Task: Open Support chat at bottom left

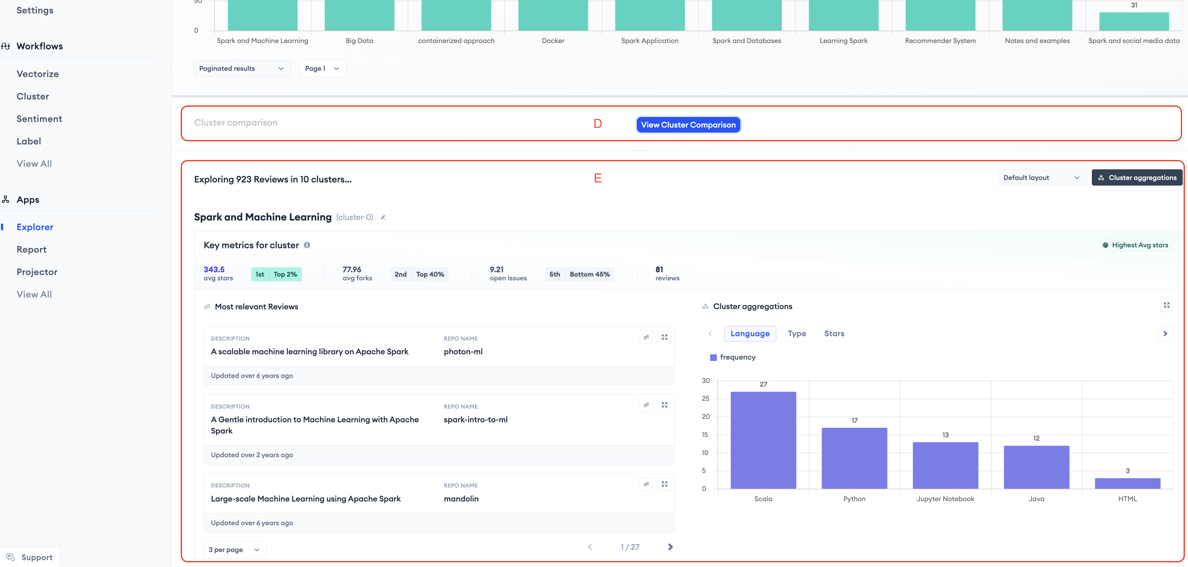Action: [x=31, y=557]
